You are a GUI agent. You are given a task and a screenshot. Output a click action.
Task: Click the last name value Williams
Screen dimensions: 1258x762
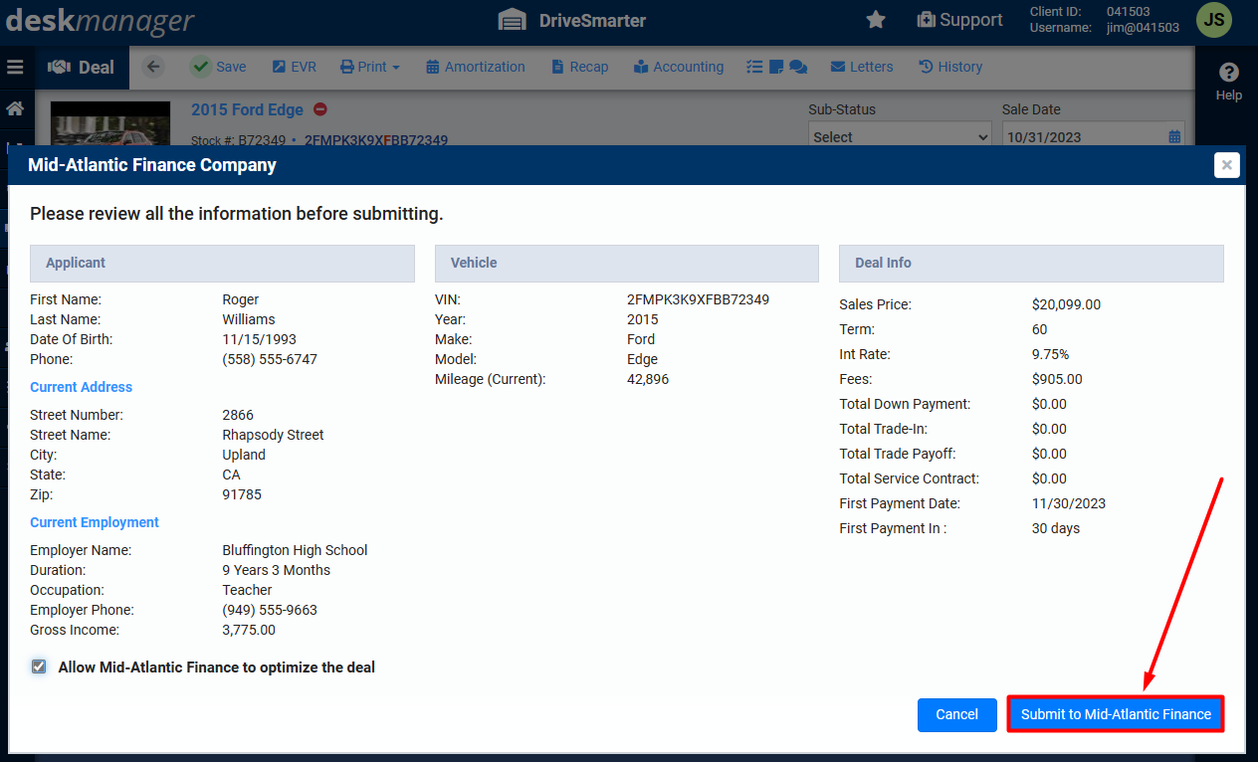click(249, 319)
